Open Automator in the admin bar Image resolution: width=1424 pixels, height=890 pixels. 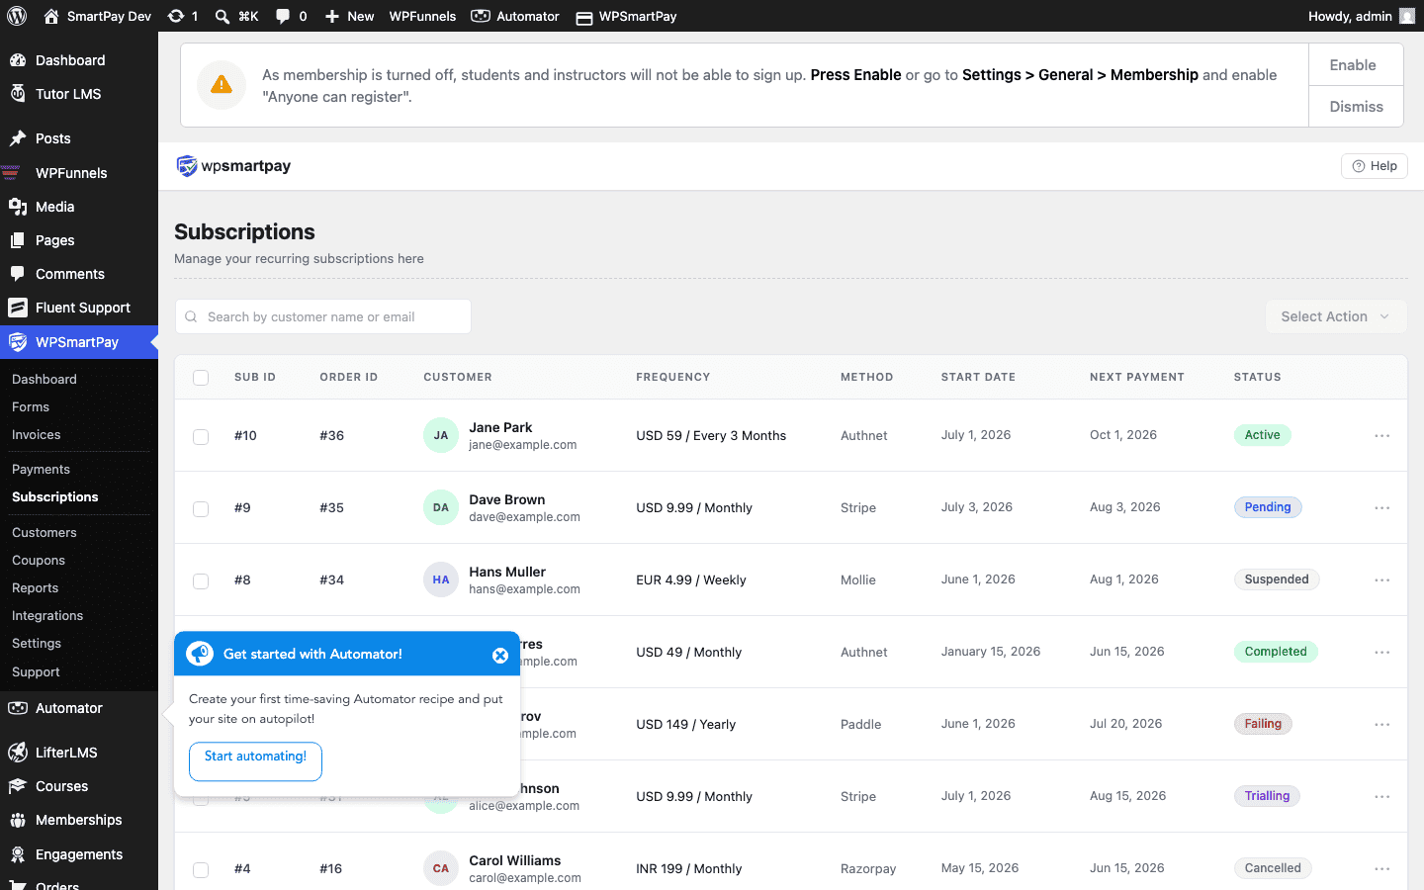point(515,16)
